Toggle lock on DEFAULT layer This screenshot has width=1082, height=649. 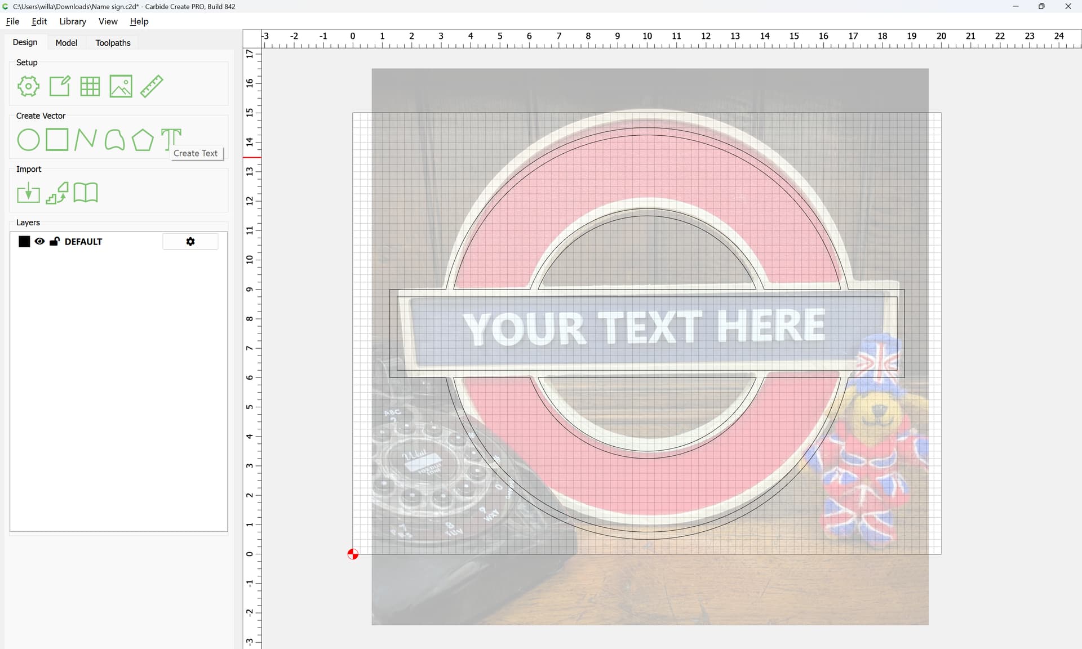tap(55, 242)
